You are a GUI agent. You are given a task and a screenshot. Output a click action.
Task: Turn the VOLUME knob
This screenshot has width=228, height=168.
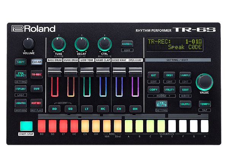pos(29,44)
